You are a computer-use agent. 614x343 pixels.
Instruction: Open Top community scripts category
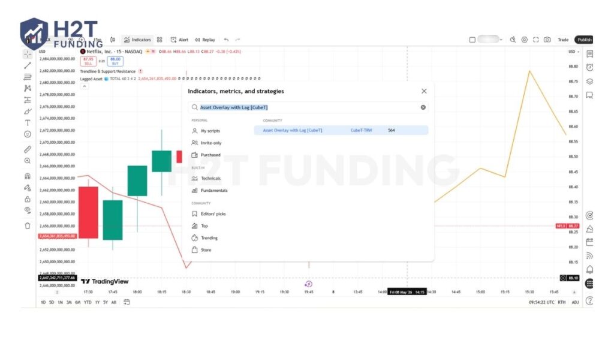click(200, 226)
